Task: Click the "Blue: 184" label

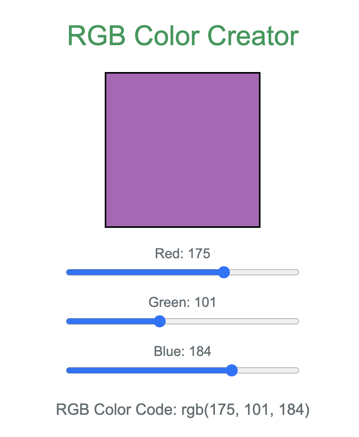Action: pos(183,352)
